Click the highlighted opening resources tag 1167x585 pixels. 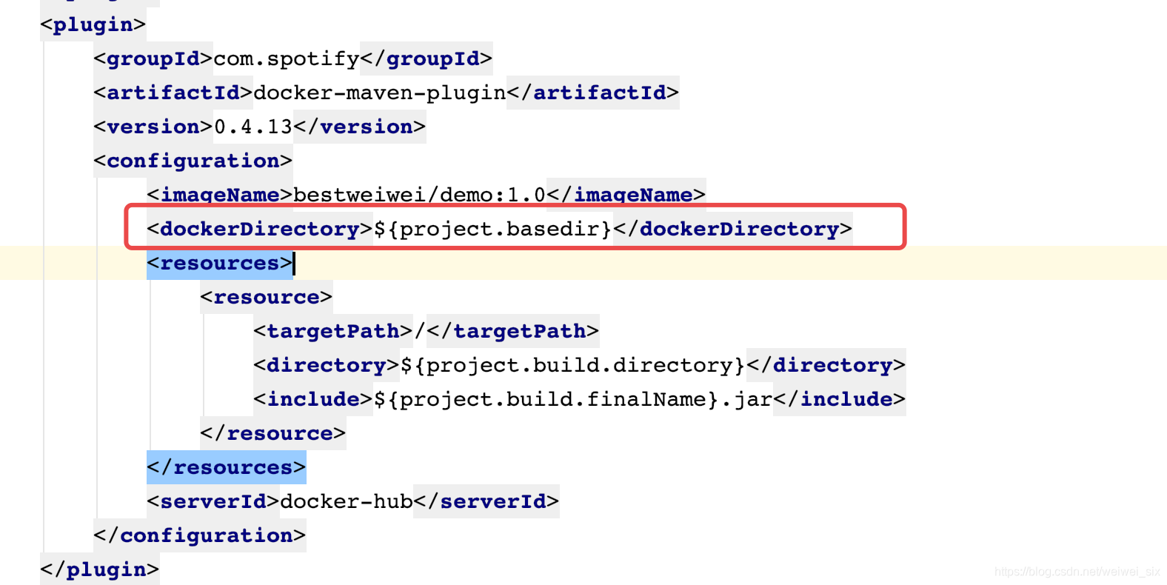(x=220, y=263)
